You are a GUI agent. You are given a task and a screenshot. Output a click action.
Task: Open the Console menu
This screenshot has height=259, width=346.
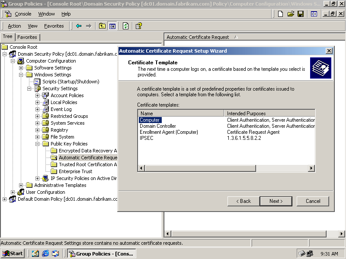23,14
